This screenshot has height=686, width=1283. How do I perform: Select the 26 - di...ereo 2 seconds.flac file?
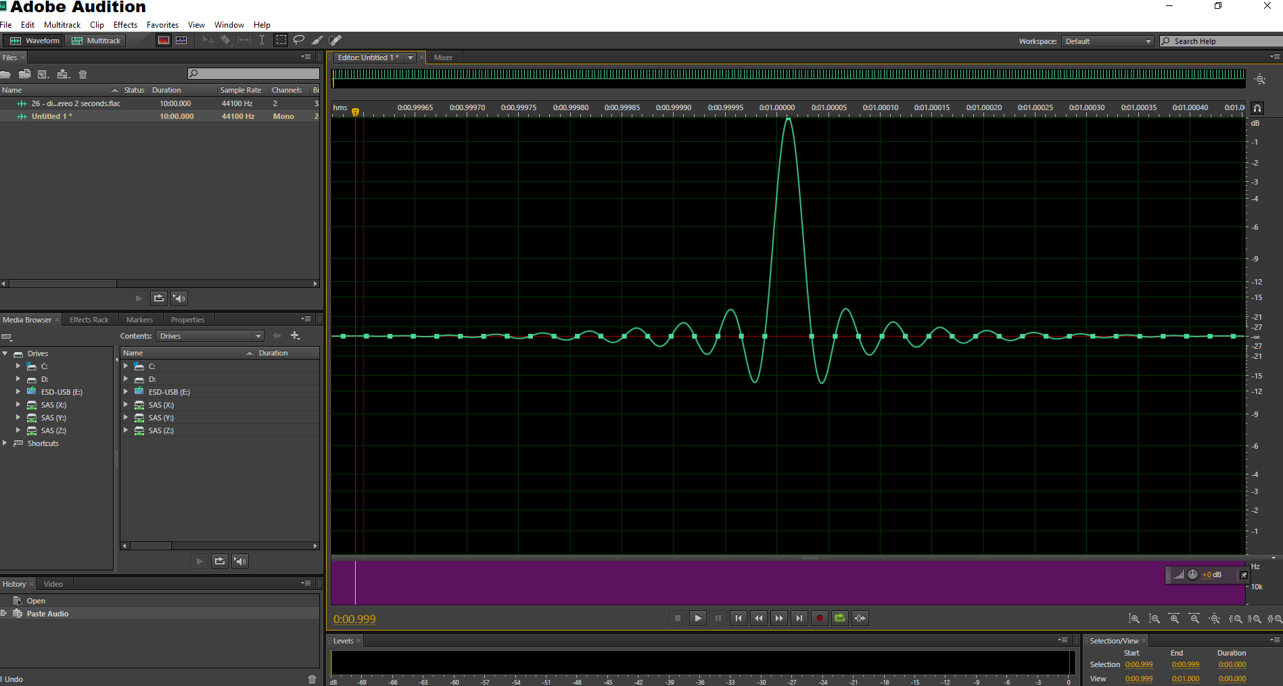(160, 103)
